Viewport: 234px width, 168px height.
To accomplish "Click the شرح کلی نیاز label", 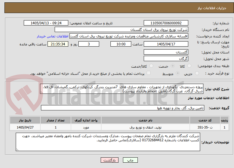I will click(217, 89).
